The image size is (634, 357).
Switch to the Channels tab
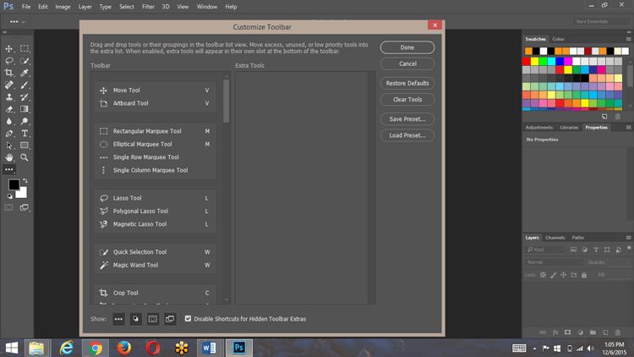pyautogui.click(x=555, y=238)
